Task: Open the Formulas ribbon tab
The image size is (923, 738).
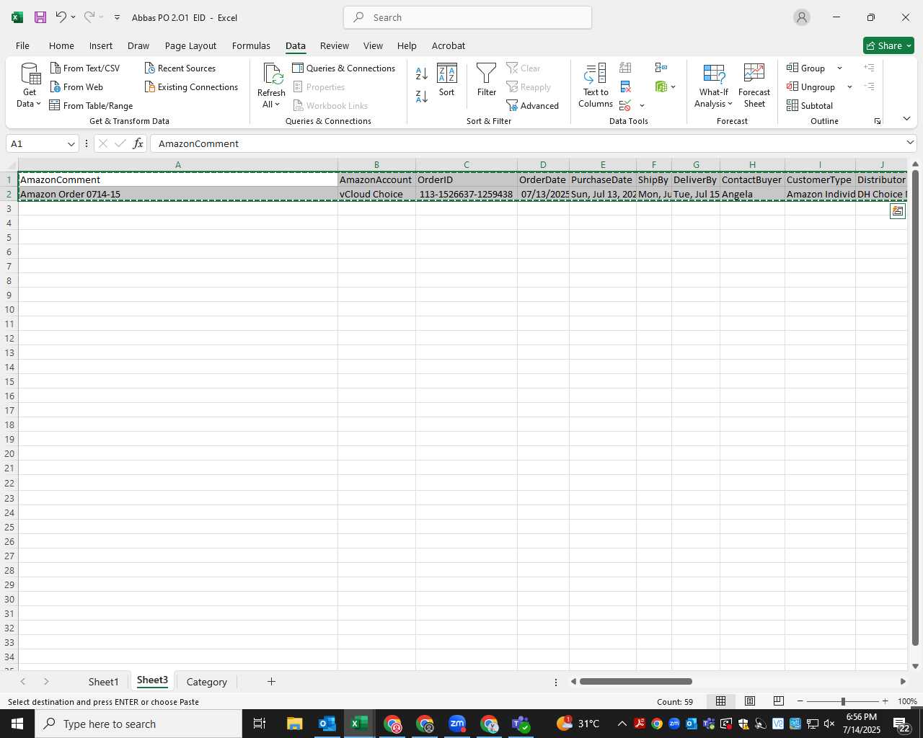Action: [251, 45]
